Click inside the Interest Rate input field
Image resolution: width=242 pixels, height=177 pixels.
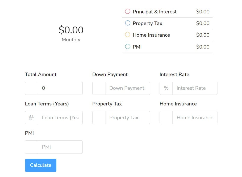195,88
